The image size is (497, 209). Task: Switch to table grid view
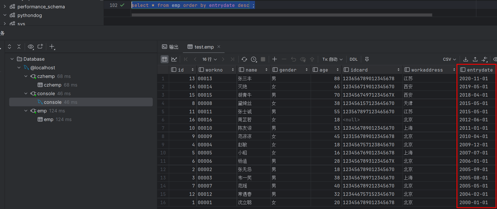pos(165,59)
